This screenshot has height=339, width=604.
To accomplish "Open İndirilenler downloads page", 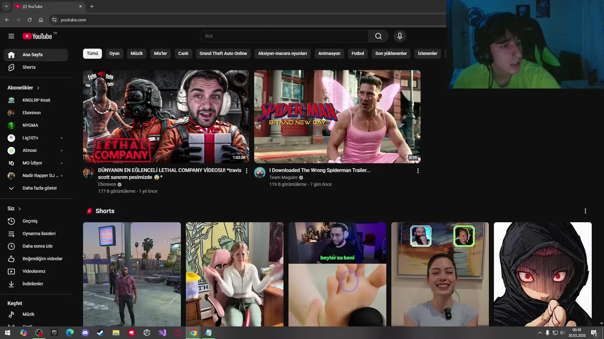I will click(36, 284).
